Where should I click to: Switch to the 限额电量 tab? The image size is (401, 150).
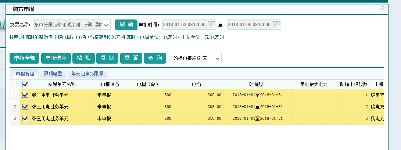pyautogui.click(x=53, y=74)
